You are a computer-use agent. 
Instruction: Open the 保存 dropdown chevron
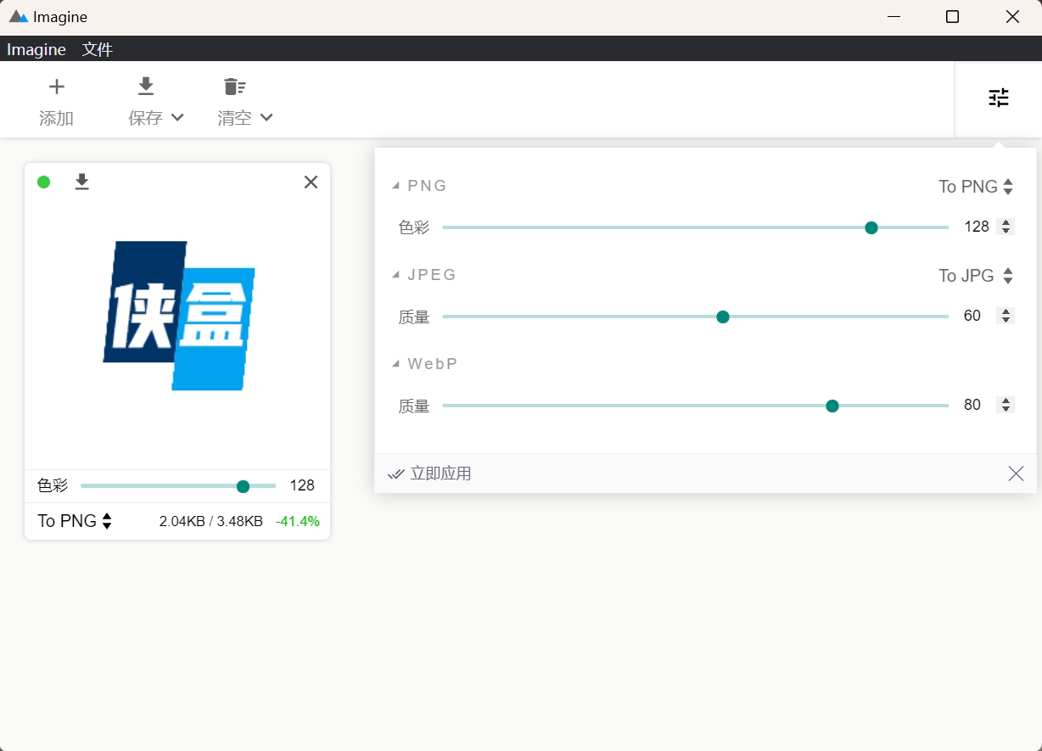176,119
